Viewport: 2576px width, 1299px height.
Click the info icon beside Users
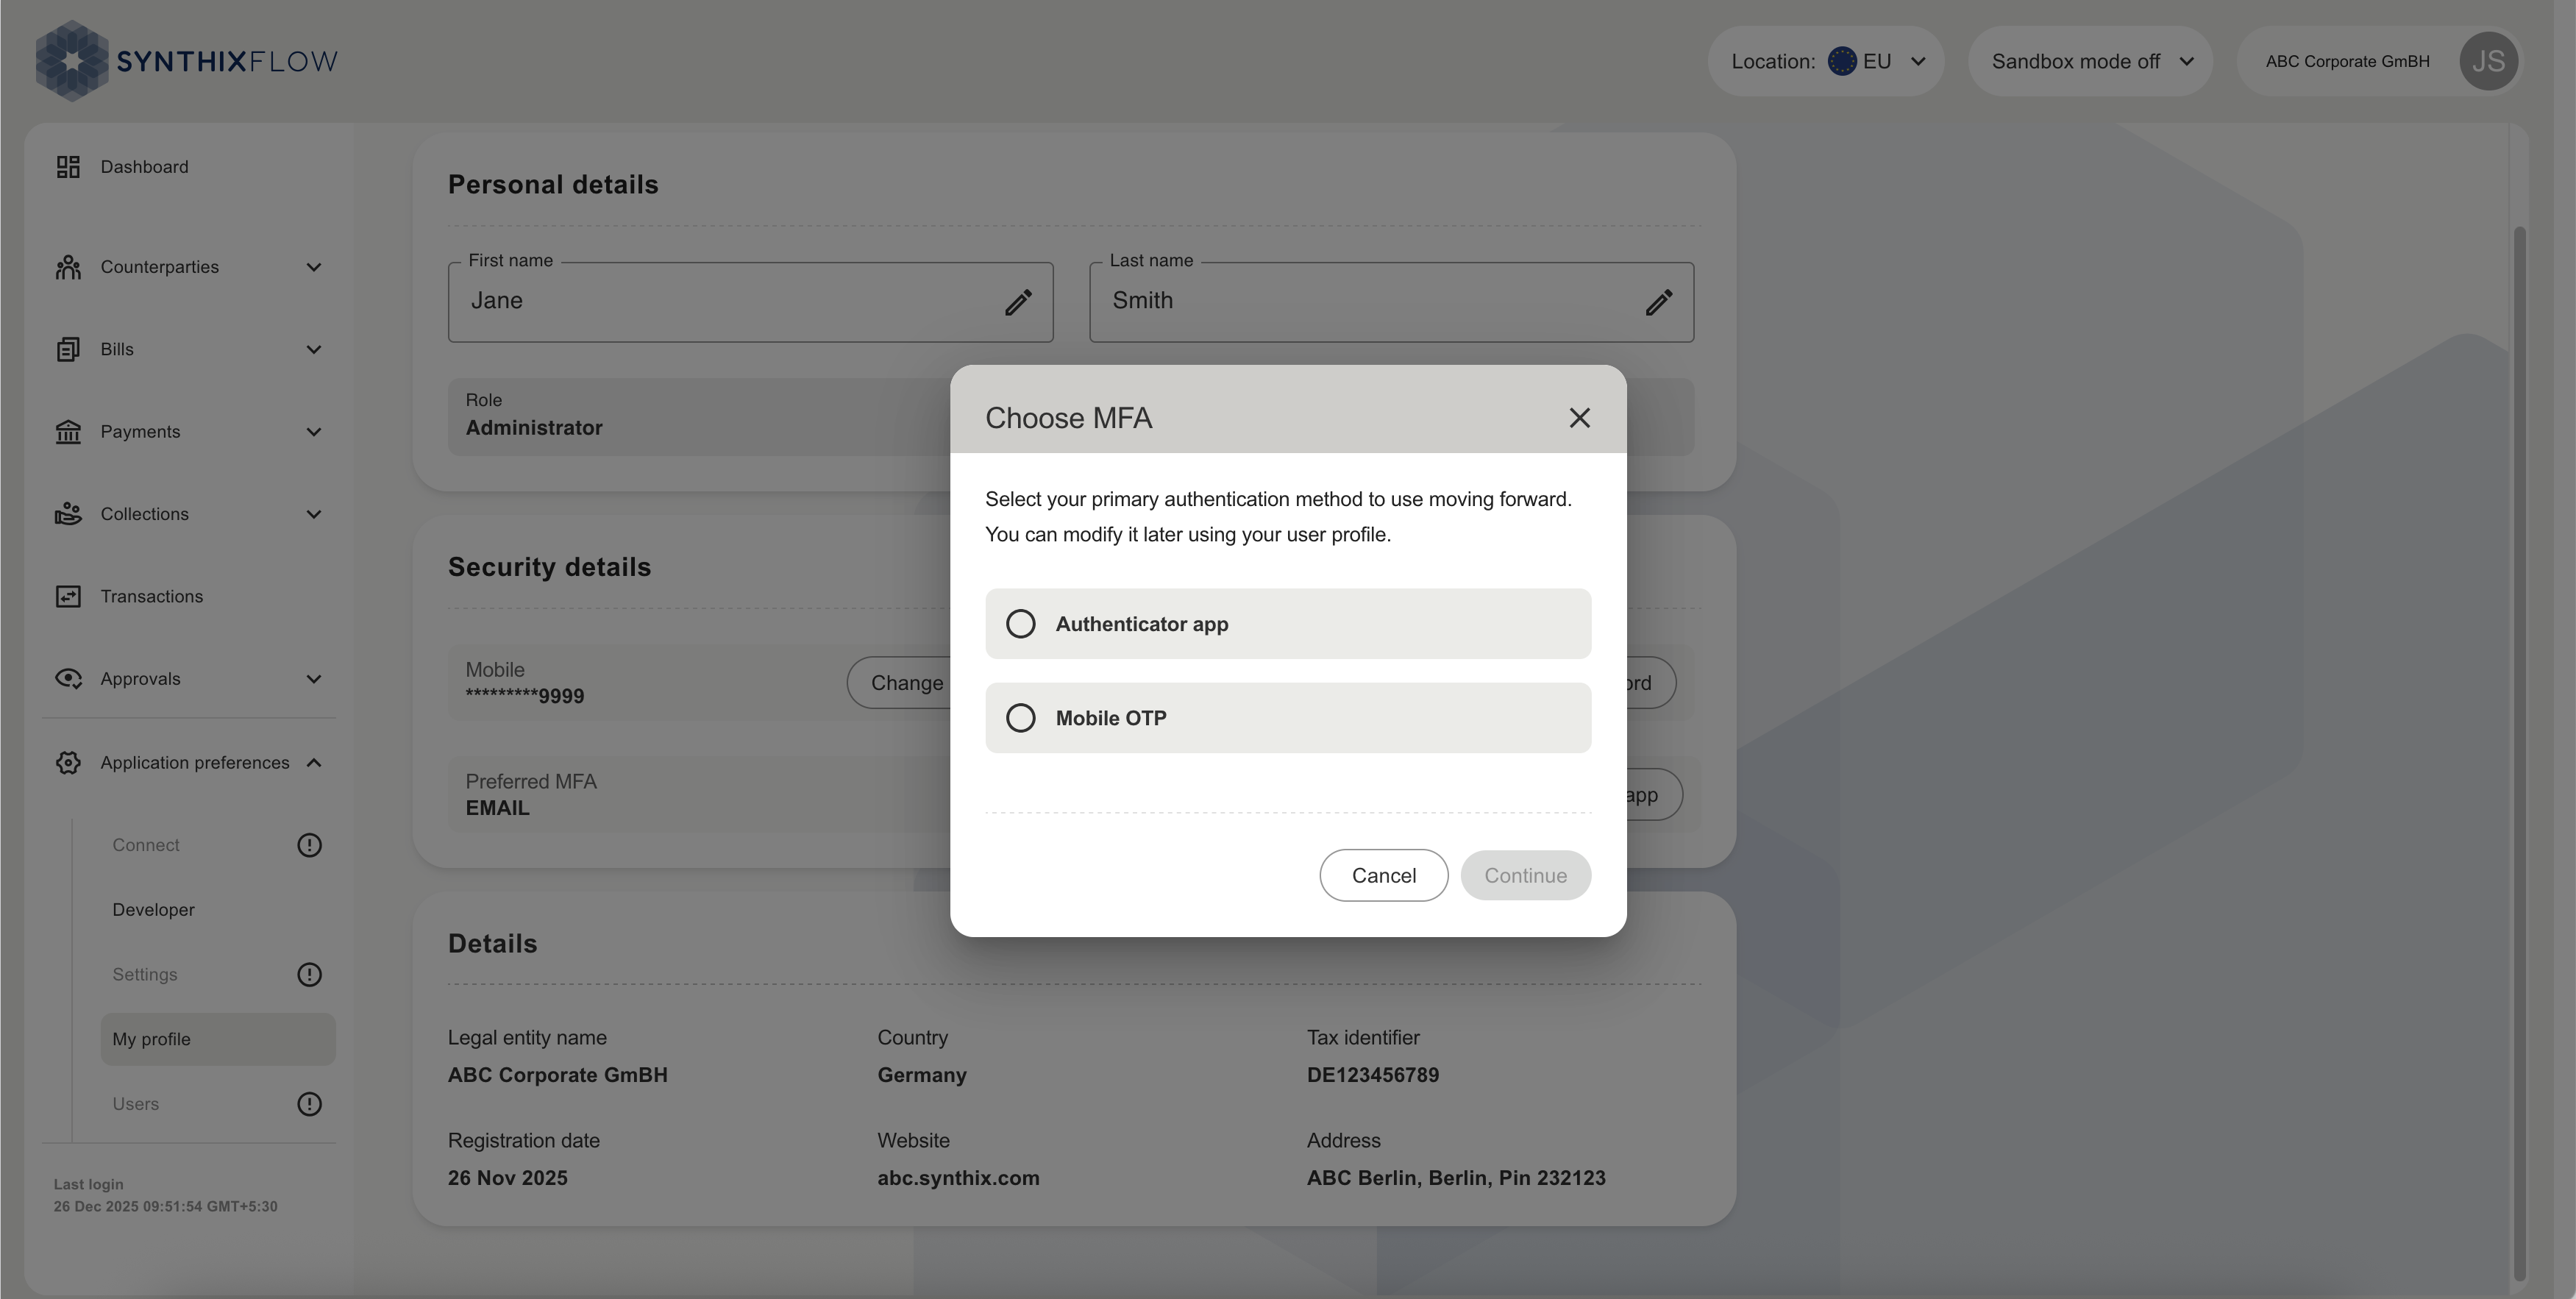pyautogui.click(x=309, y=1104)
